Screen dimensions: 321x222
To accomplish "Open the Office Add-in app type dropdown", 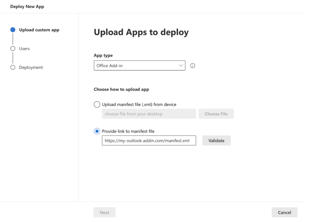I will pos(139,66).
